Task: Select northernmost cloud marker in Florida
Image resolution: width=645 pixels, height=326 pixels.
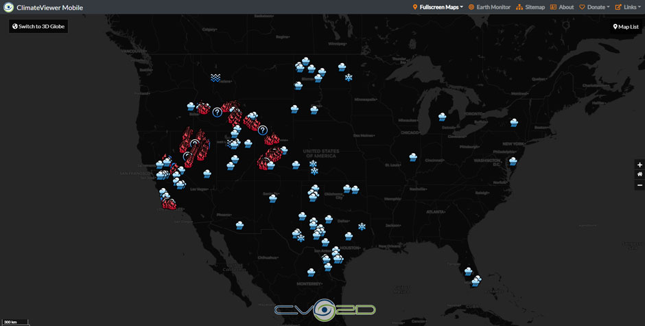Action: (468, 271)
